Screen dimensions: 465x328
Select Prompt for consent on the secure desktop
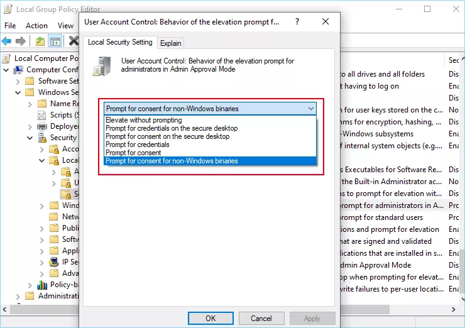pos(211,136)
